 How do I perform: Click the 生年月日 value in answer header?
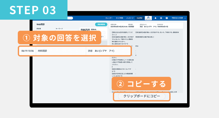point(163,27)
